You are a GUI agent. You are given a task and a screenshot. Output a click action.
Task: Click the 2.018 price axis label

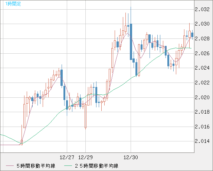202,112
